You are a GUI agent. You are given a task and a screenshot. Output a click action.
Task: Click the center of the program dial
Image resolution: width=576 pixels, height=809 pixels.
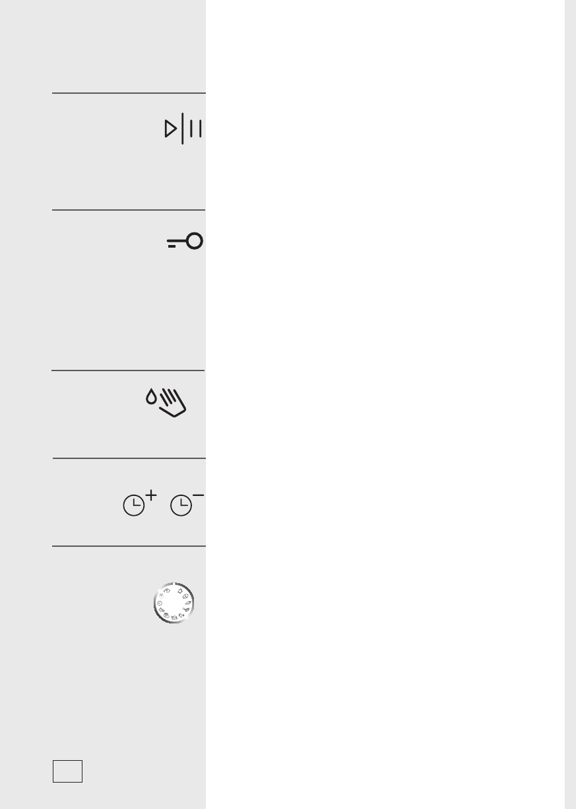[174, 603]
